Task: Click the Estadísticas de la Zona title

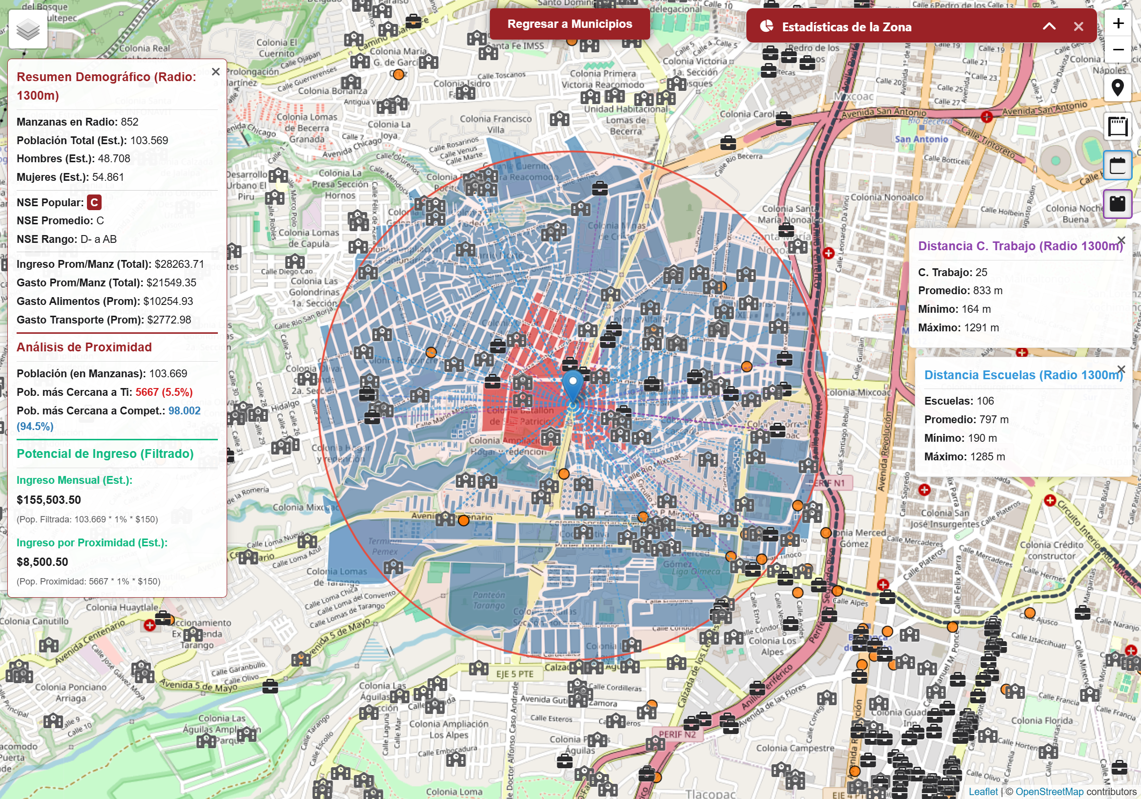Action: pyautogui.click(x=846, y=27)
